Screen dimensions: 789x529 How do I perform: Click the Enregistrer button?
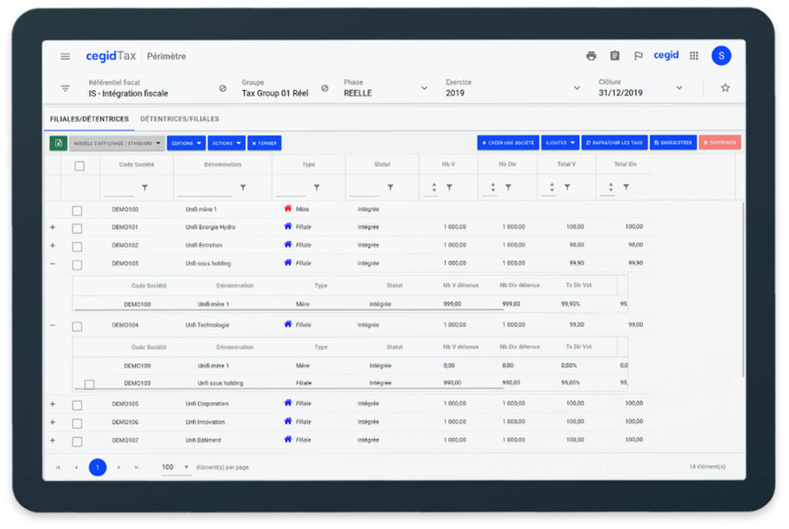(x=673, y=144)
